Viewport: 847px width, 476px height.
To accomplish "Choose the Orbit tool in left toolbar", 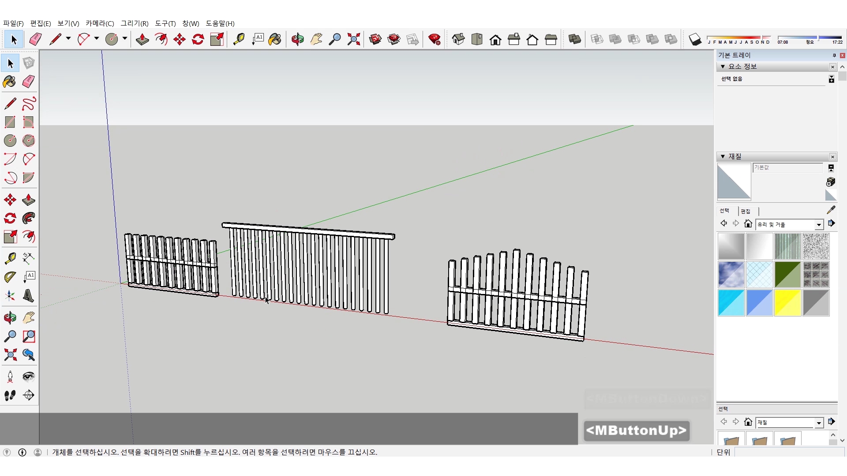I will pyautogui.click(x=10, y=318).
